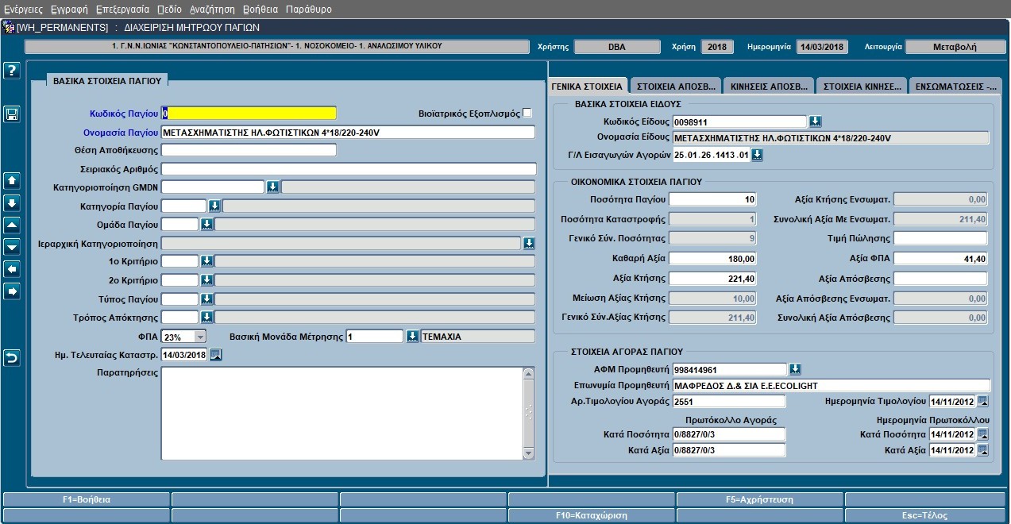1011x524 pixels.
Task: Open calendar for Ημερομηνία Τιμολογίου
Action: pyautogui.click(x=982, y=401)
